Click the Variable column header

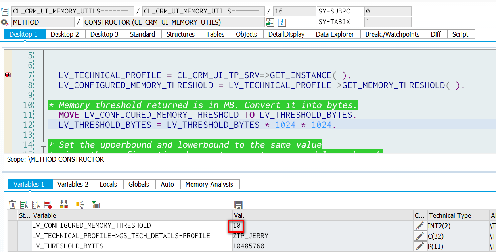[132, 215]
